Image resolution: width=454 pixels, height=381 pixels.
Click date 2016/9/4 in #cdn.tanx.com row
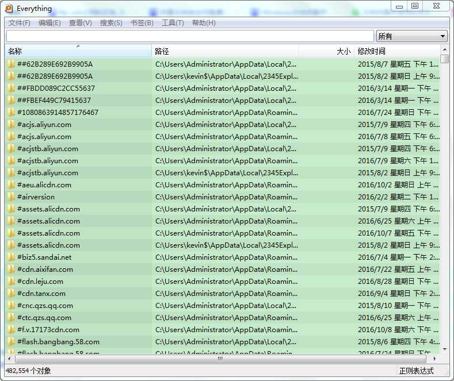tap(373, 294)
